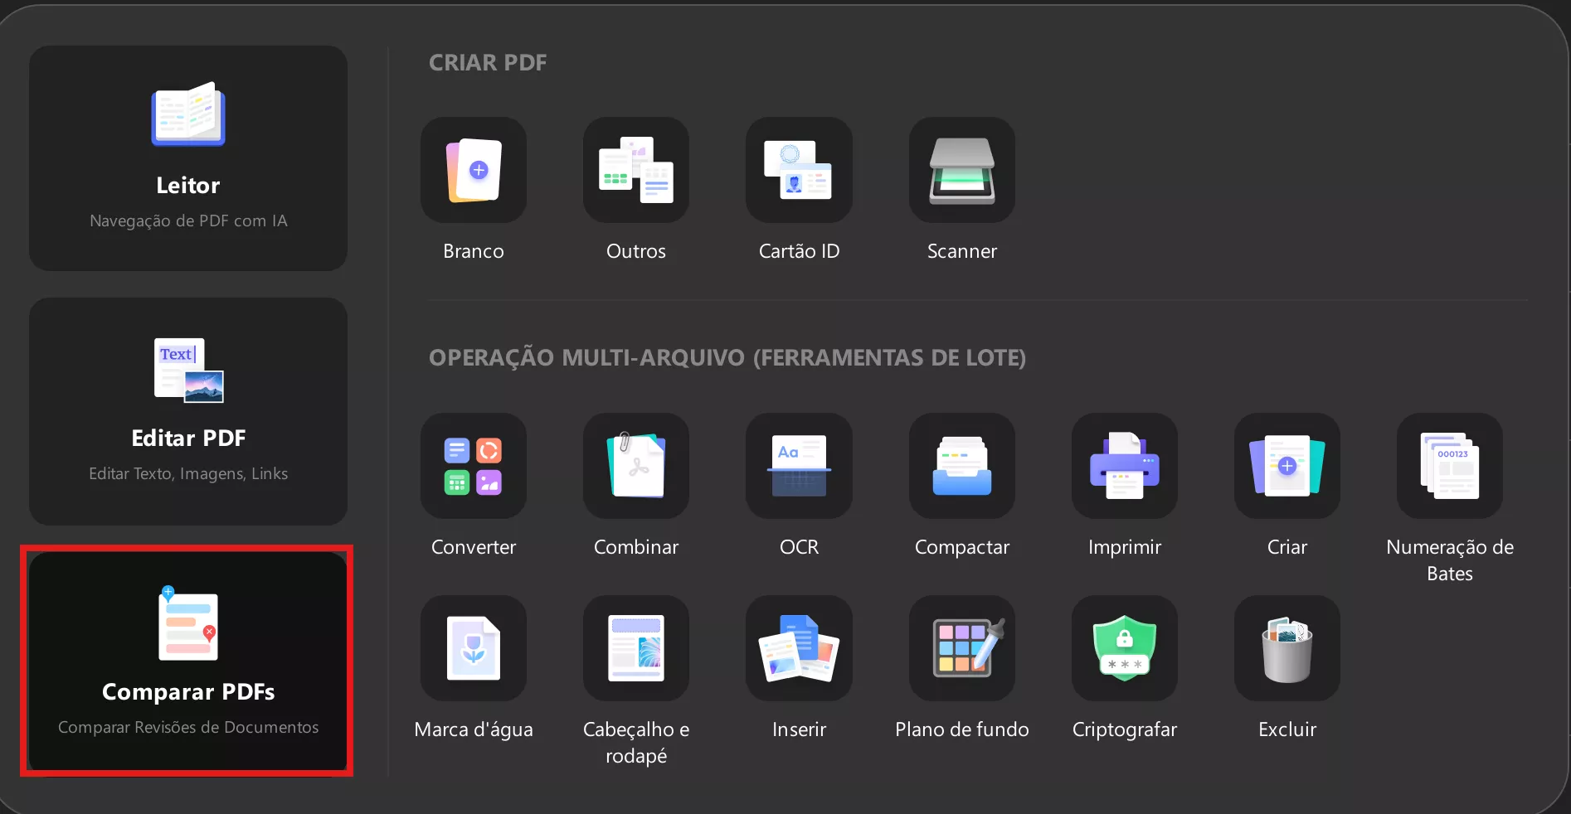Select the Cartão ID icon
The image size is (1571, 814).
[799, 170]
